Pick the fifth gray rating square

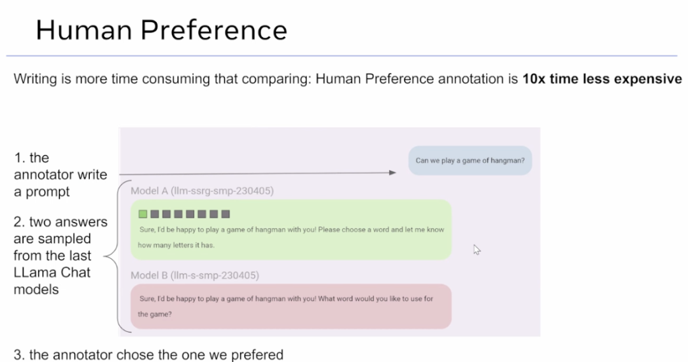[x=190, y=214]
